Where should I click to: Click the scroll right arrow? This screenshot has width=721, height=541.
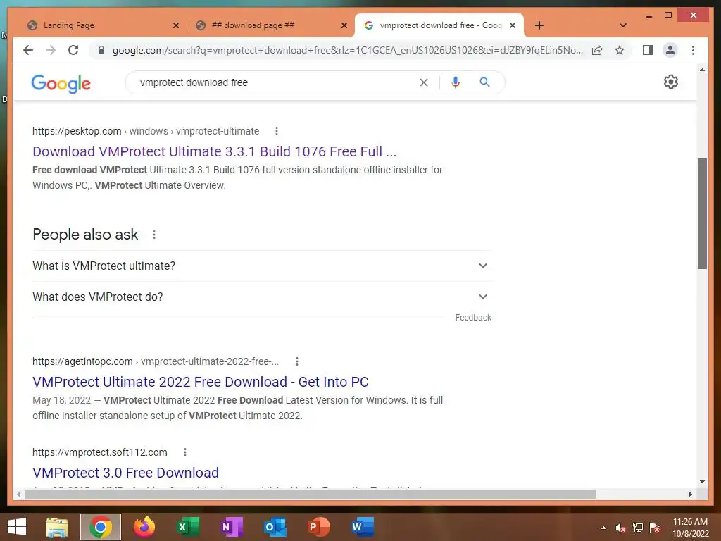690,494
